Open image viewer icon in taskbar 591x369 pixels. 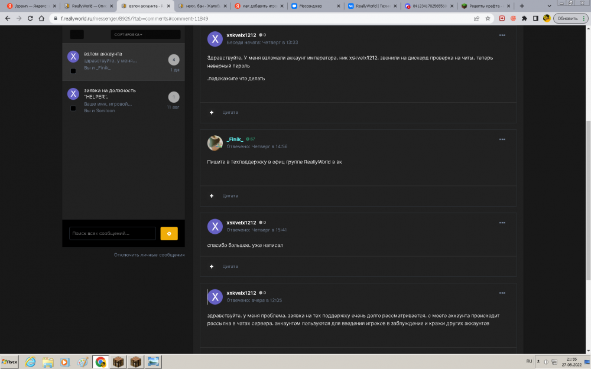[x=154, y=363]
